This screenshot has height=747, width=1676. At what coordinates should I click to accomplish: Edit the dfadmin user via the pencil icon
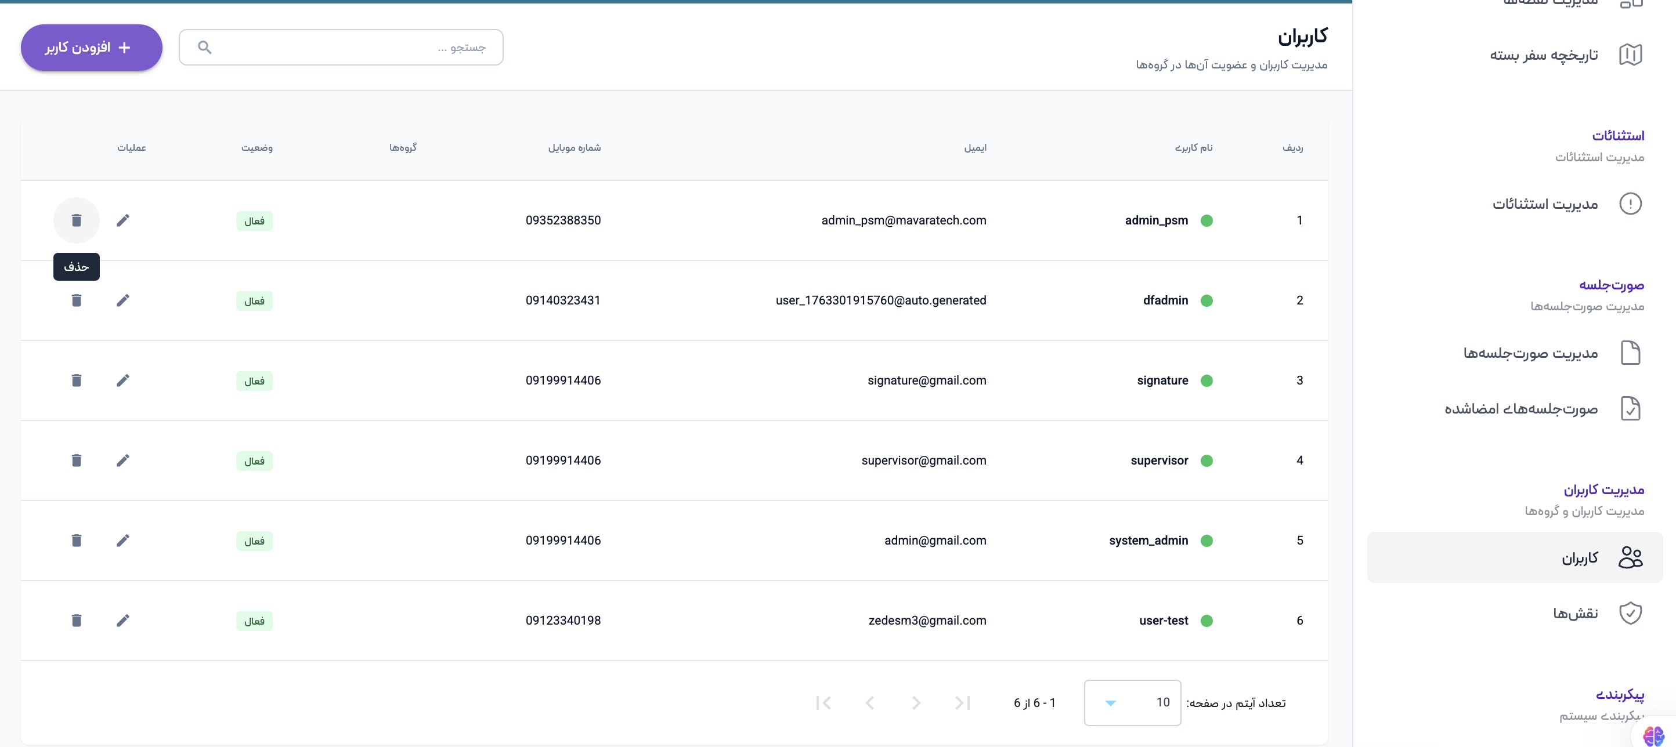tap(123, 300)
